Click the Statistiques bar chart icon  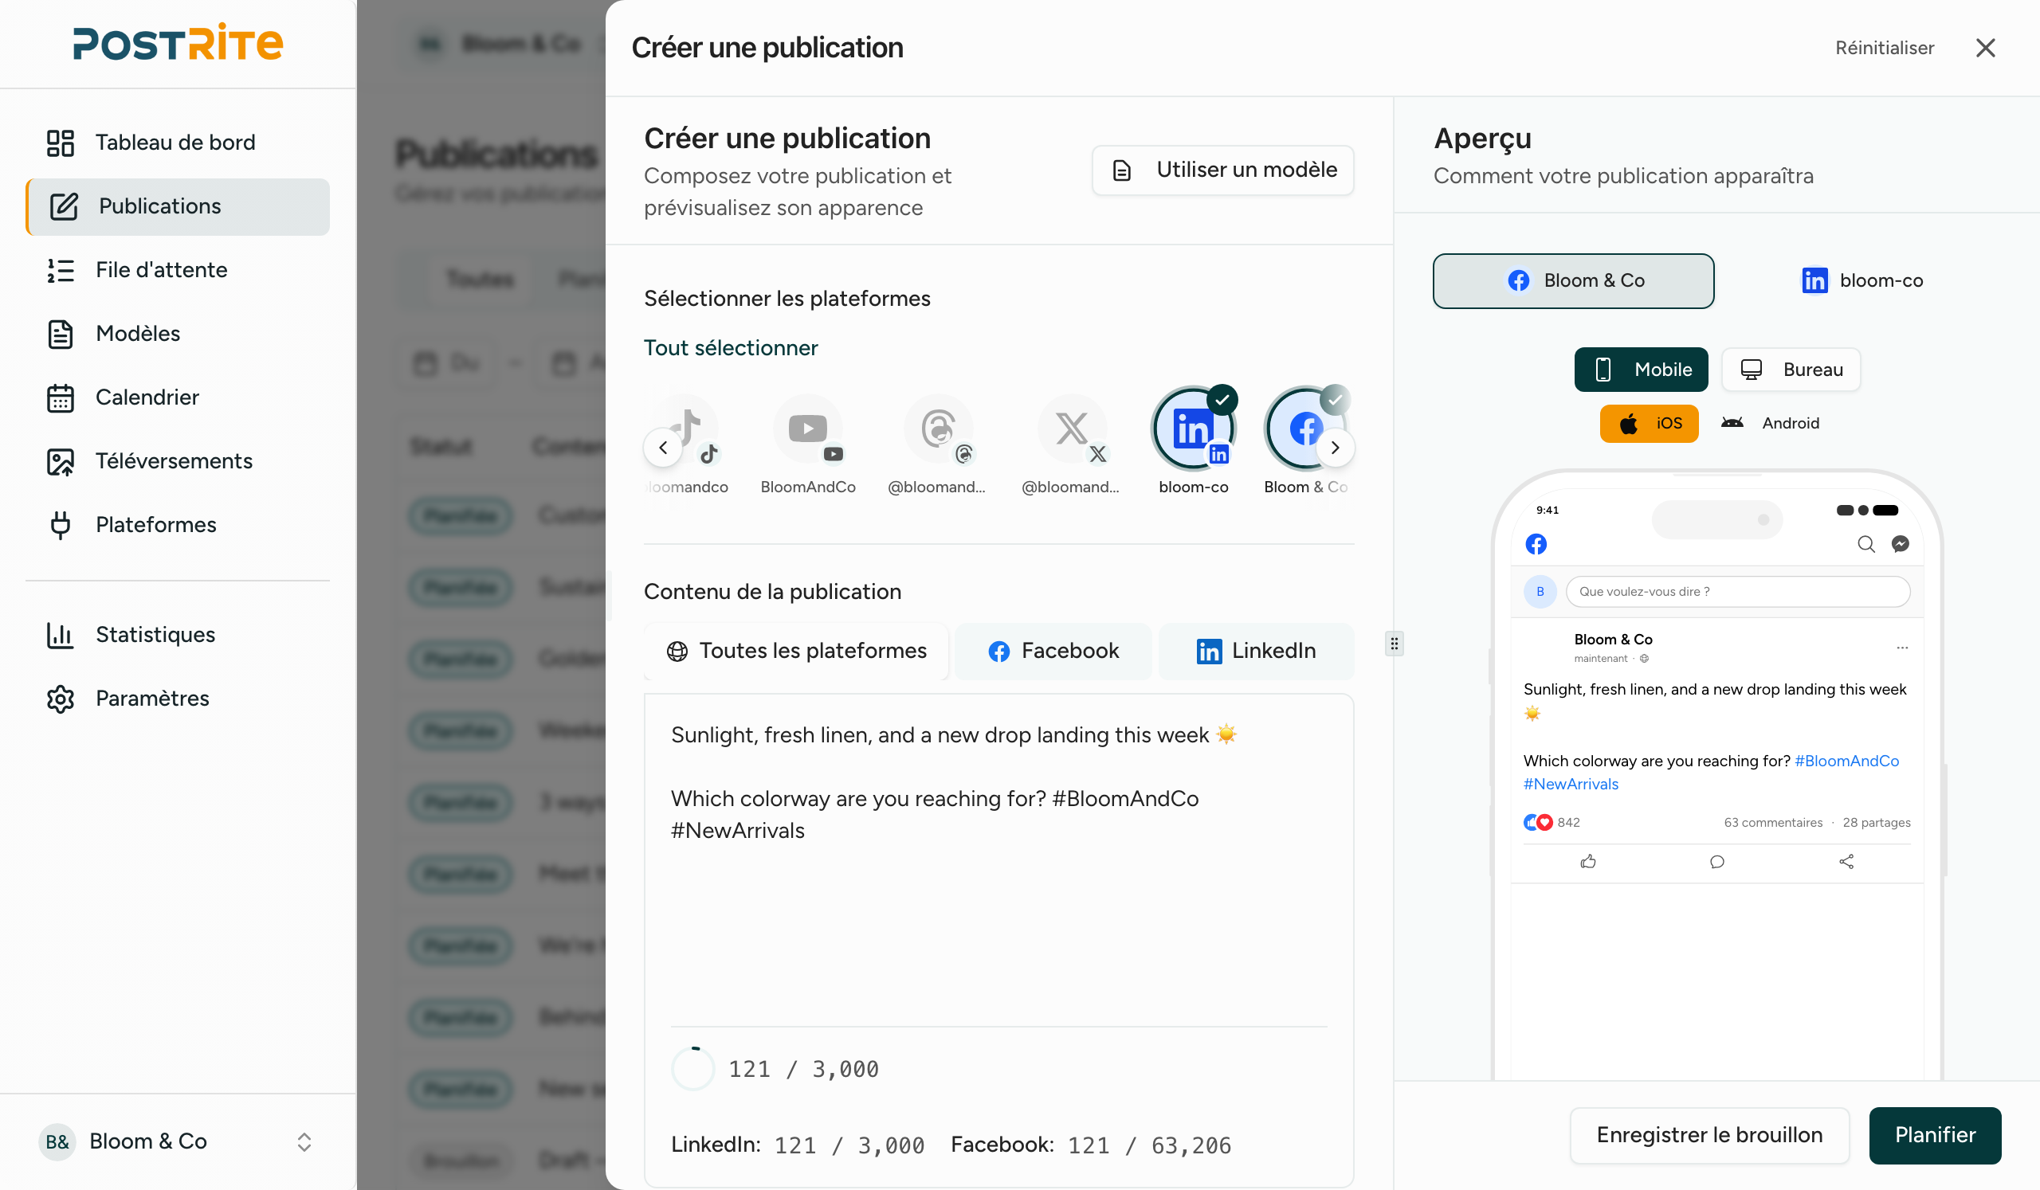point(60,635)
